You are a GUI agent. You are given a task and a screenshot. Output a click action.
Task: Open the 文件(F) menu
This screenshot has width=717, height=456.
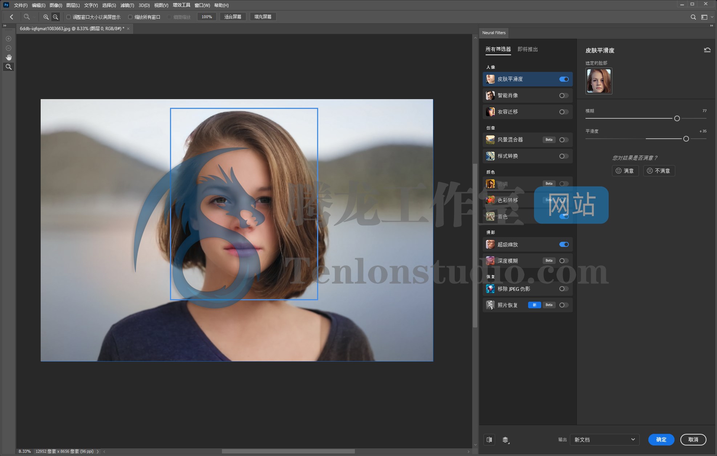[x=21, y=5]
